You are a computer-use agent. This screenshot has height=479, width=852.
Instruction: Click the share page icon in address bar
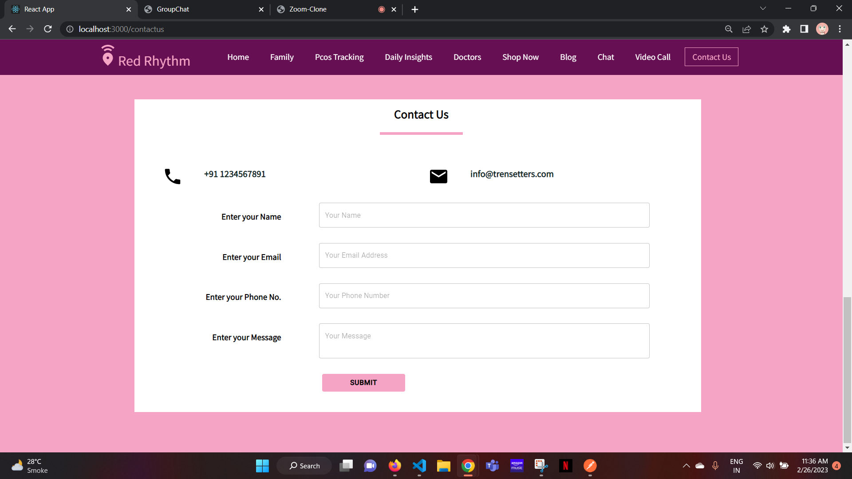point(746,29)
